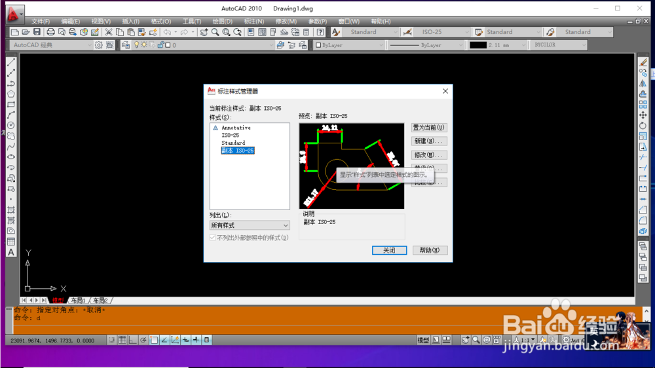Select the Table tool in draw toolbar
This screenshot has height=368, width=655.
click(11, 242)
